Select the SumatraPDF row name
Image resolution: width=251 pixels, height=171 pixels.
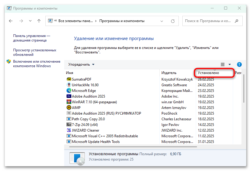click(81, 79)
